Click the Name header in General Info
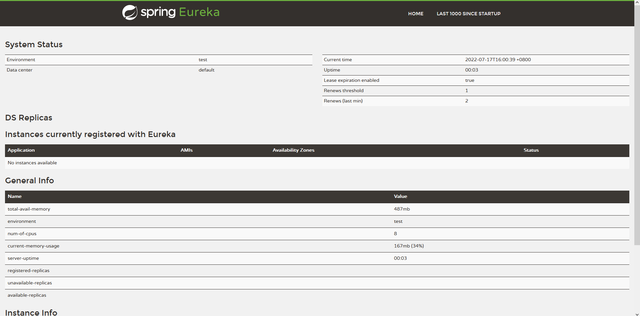 tap(15, 197)
